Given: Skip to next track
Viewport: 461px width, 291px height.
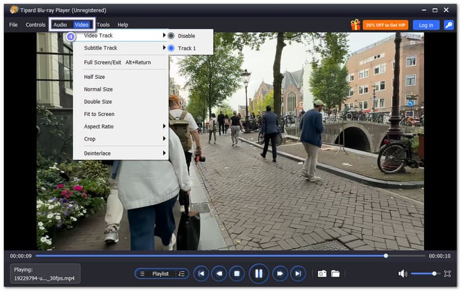Looking at the screenshot, I should pyautogui.click(x=298, y=274).
